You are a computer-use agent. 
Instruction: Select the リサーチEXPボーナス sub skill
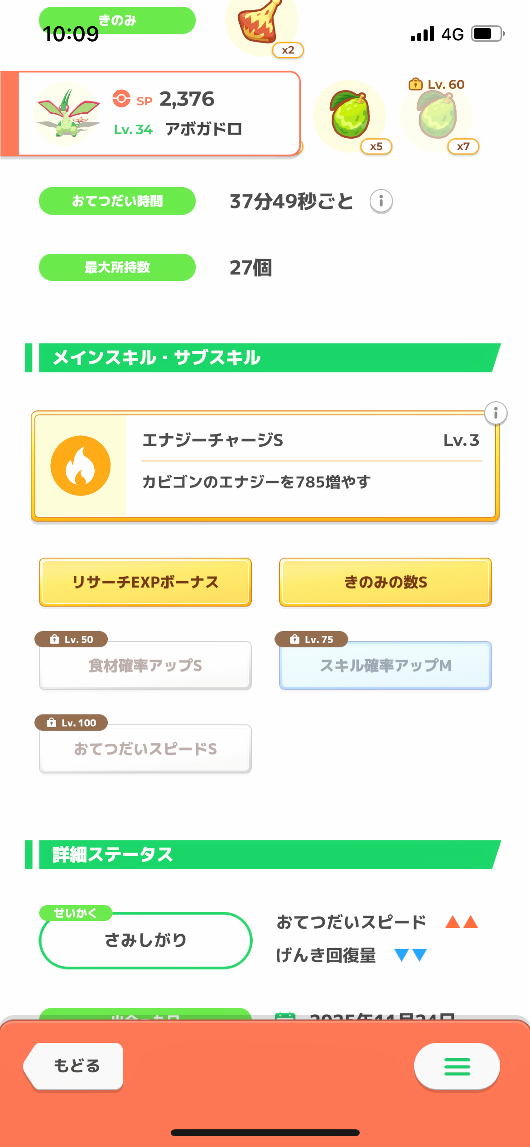coord(145,582)
